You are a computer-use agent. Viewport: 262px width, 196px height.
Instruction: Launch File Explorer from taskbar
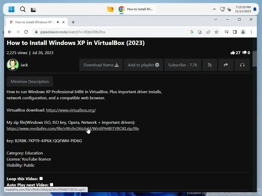[110, 9]
